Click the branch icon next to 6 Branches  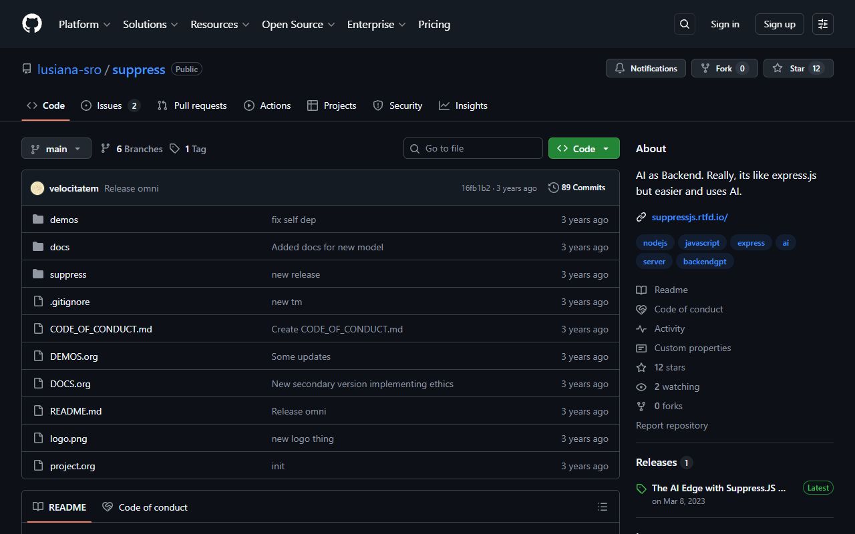(106, 148)
